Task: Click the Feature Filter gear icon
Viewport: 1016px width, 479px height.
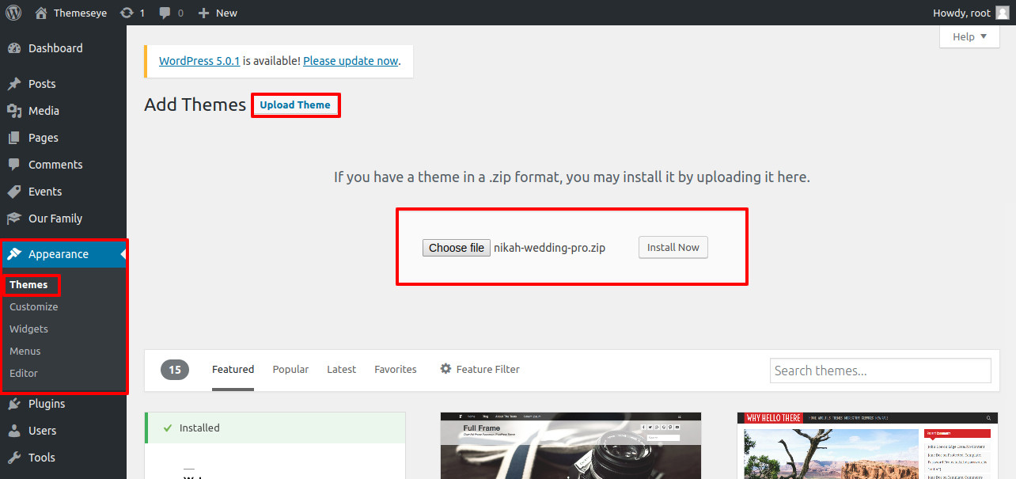Action: [x=445, y=369]
